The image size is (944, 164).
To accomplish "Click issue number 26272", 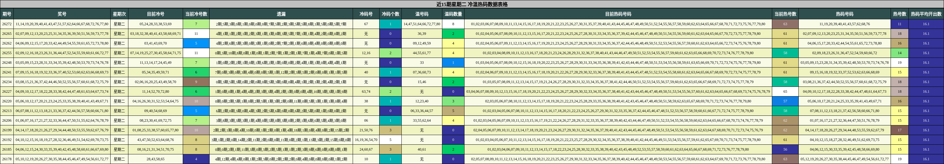I will point(7,24).
